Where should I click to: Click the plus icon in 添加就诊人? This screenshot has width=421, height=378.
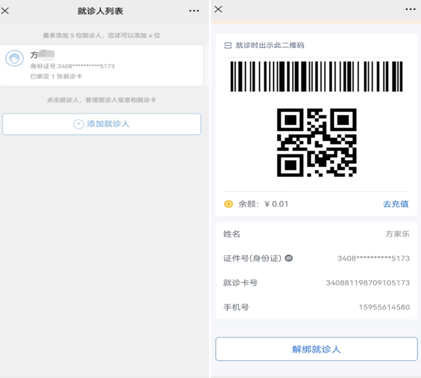coord(78,124)
